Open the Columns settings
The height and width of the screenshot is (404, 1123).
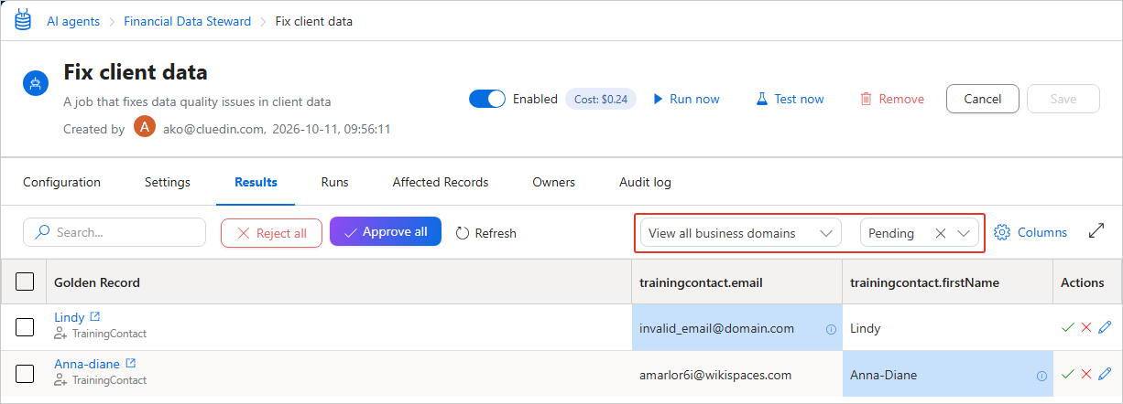pyautogui.click(x=1030, y=232)
